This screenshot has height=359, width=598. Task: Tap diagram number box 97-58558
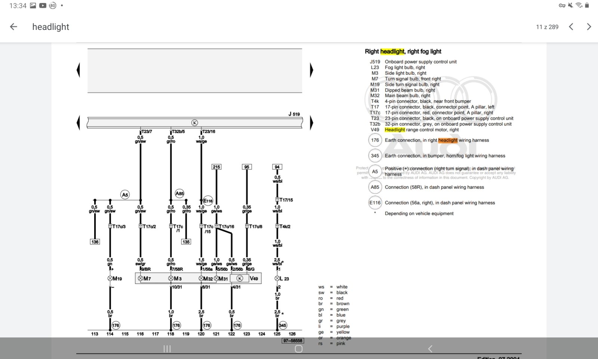pos(293,341)
